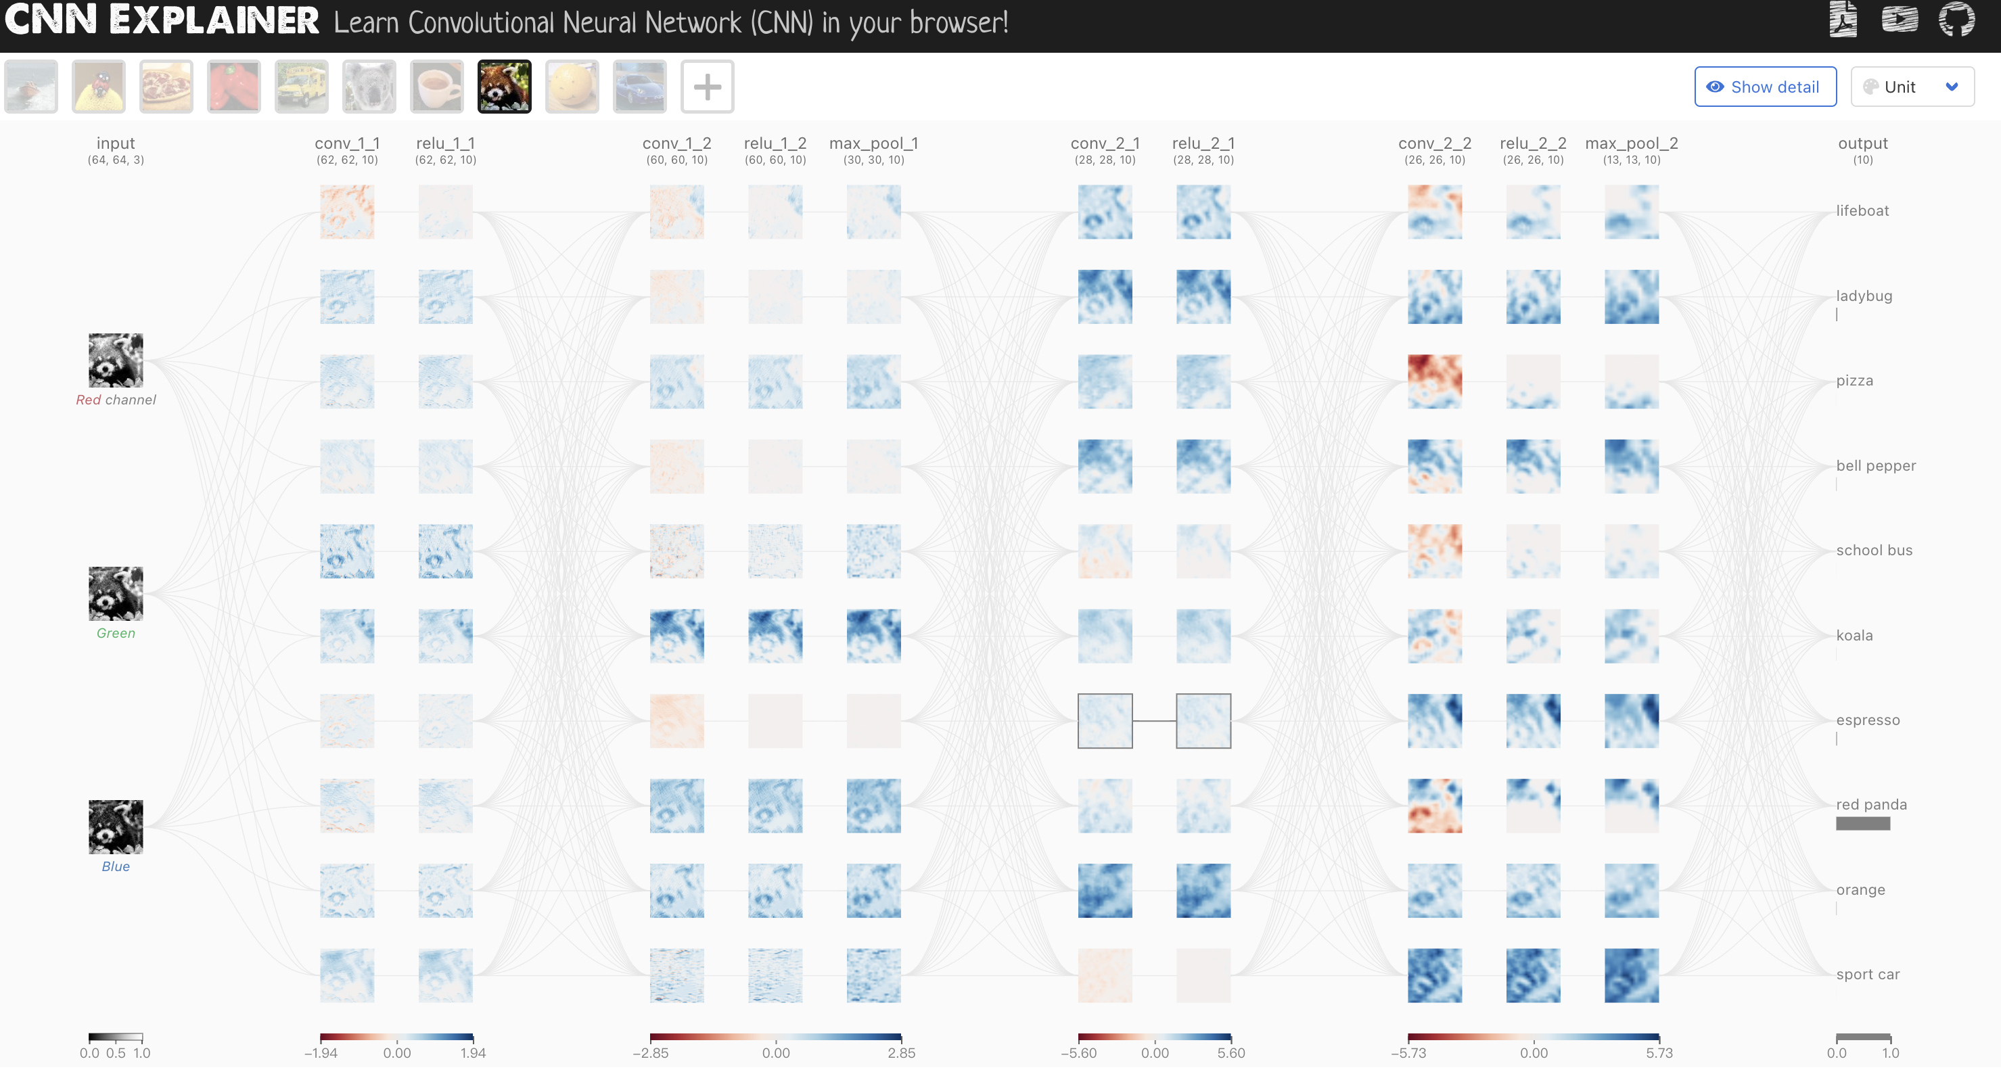Expand the Unit selector dropdown arrow

pyautogui.click(x=1955, y=86)
